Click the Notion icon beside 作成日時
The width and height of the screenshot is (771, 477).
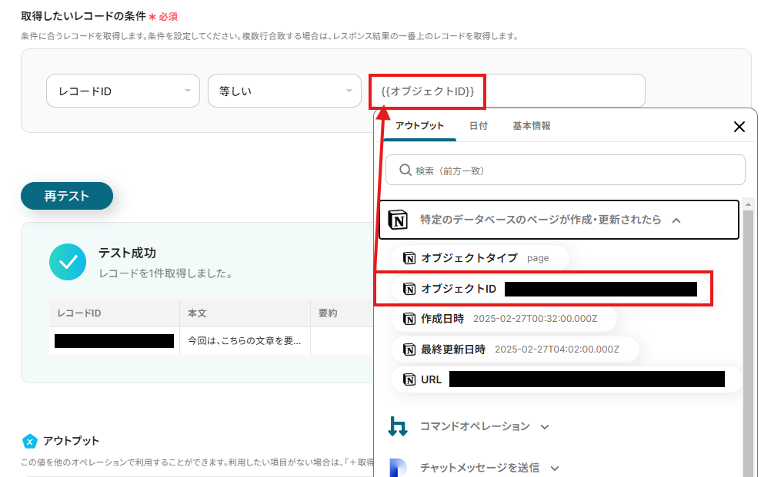click(409, 318)
